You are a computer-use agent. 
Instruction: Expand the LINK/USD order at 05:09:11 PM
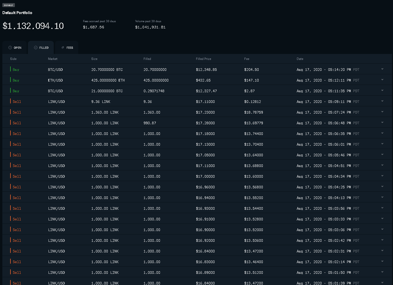tap(382, 101)
